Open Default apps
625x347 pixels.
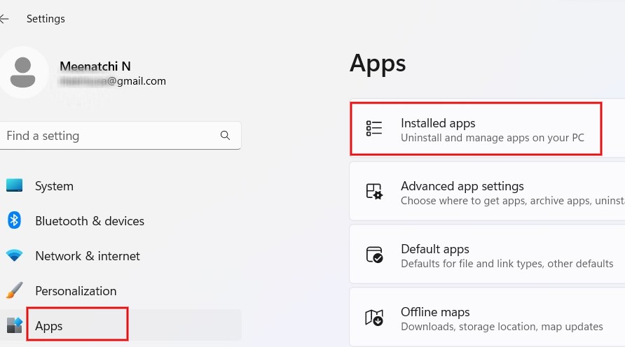coord(487,254)
